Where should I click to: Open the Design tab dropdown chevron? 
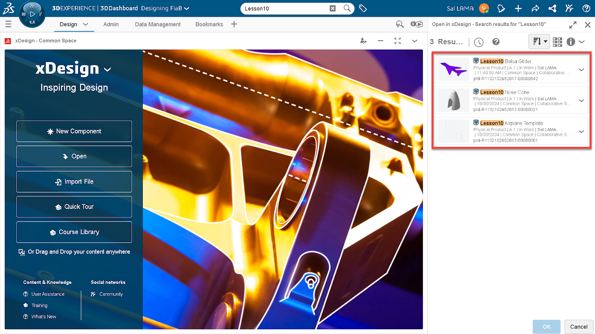tap(86, 24)
